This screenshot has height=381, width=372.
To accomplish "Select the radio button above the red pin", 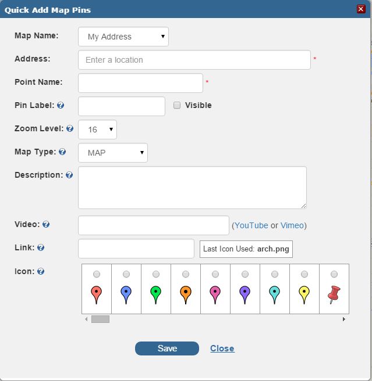I will pyautogui.click(x=97, y=274).
